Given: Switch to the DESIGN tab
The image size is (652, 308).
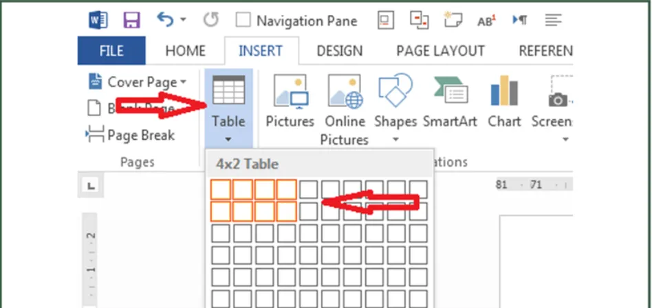Looking at the screenshot, I should pos(339,51).
